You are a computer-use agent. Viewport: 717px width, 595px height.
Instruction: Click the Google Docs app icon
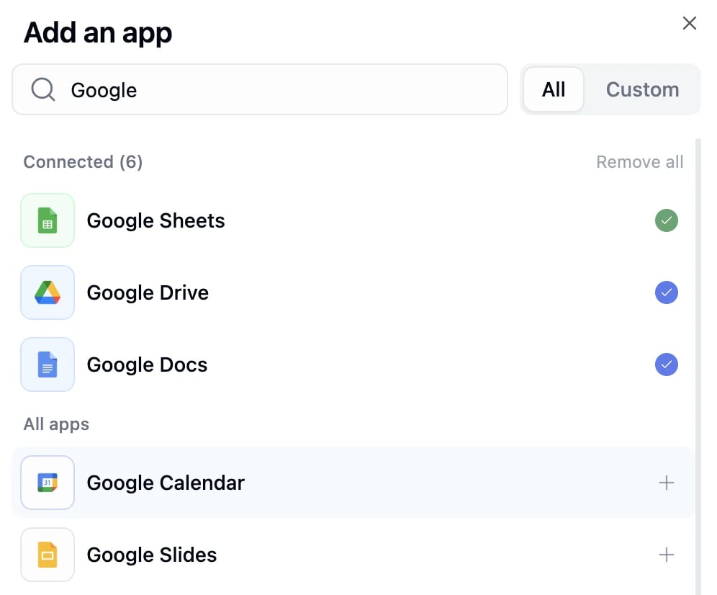click(x=48, y=364)
